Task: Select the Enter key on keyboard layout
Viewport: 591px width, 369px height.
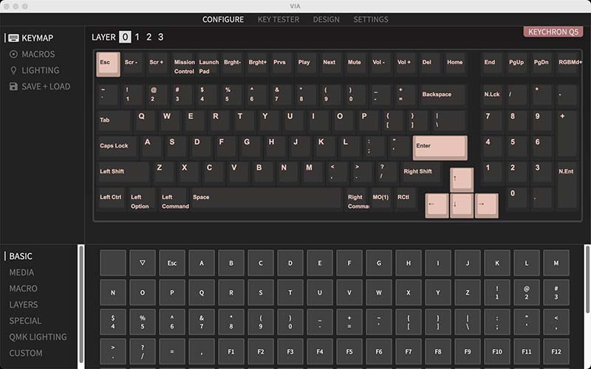Action: (440, 148)
